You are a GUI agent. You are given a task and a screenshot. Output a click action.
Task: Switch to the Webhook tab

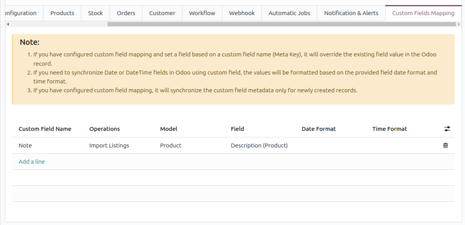[x=242, y=13]
